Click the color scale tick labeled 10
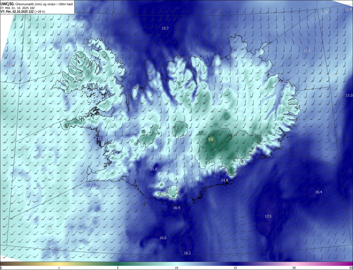Image resolution: width=353 pixels, height=270 pixels. pos(176,268)
